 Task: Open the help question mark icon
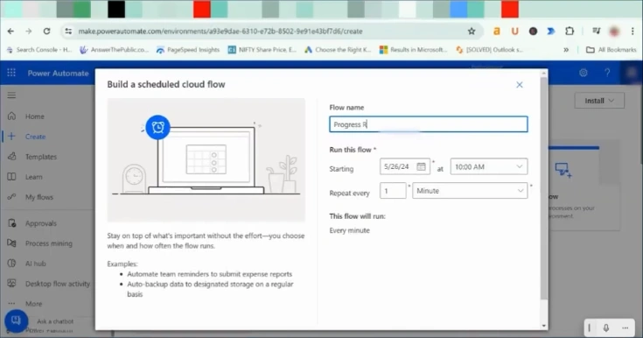(607, 73)
